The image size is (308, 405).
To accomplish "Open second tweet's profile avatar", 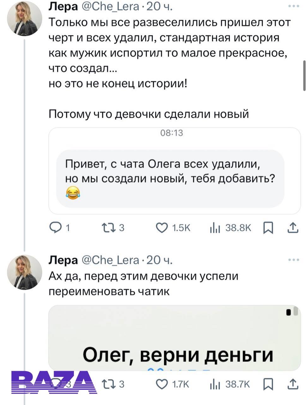I will (x=25, y=272).
